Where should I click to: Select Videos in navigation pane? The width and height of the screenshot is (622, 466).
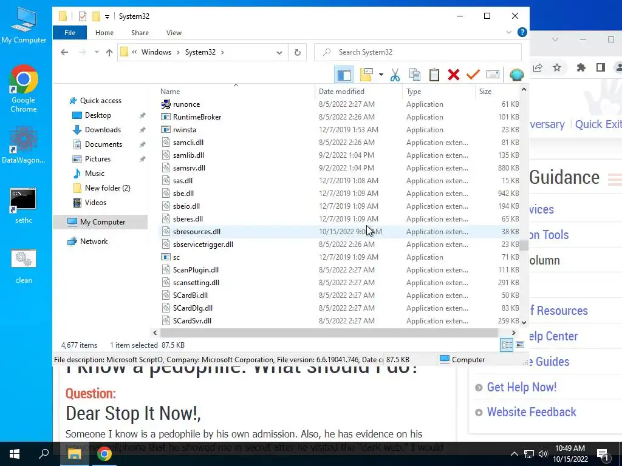point(95,203)
